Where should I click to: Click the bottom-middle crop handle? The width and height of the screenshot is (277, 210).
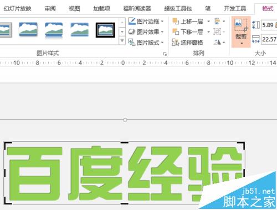pyautogui.click(x=125, y=203)
